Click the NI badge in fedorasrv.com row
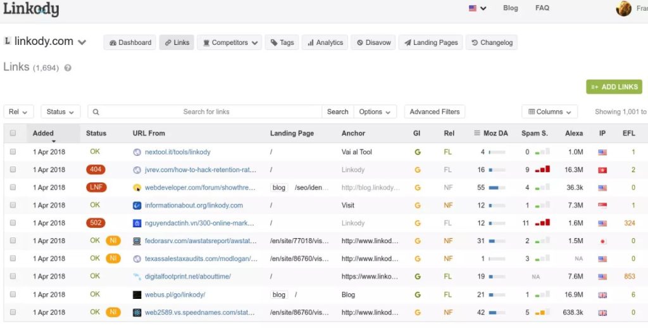The height and width of the screenshot is (328, 648). [113, 241]
